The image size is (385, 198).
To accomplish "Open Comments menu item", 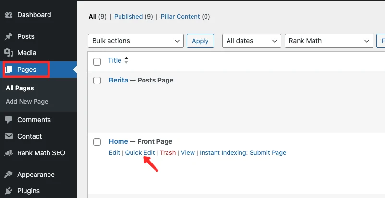I will [34, 120].
